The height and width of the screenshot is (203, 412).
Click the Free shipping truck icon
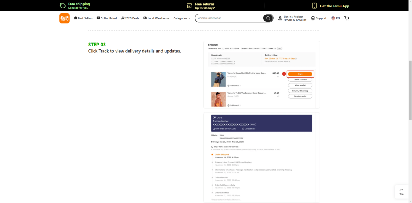tap(63, 6)
